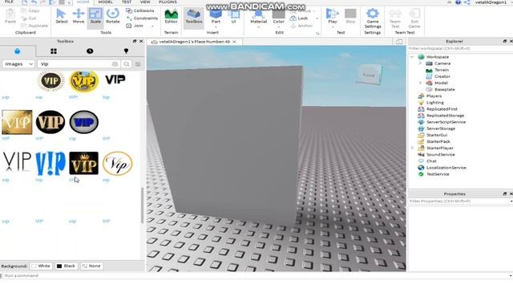Toggle Collisions option

point(139,10)
